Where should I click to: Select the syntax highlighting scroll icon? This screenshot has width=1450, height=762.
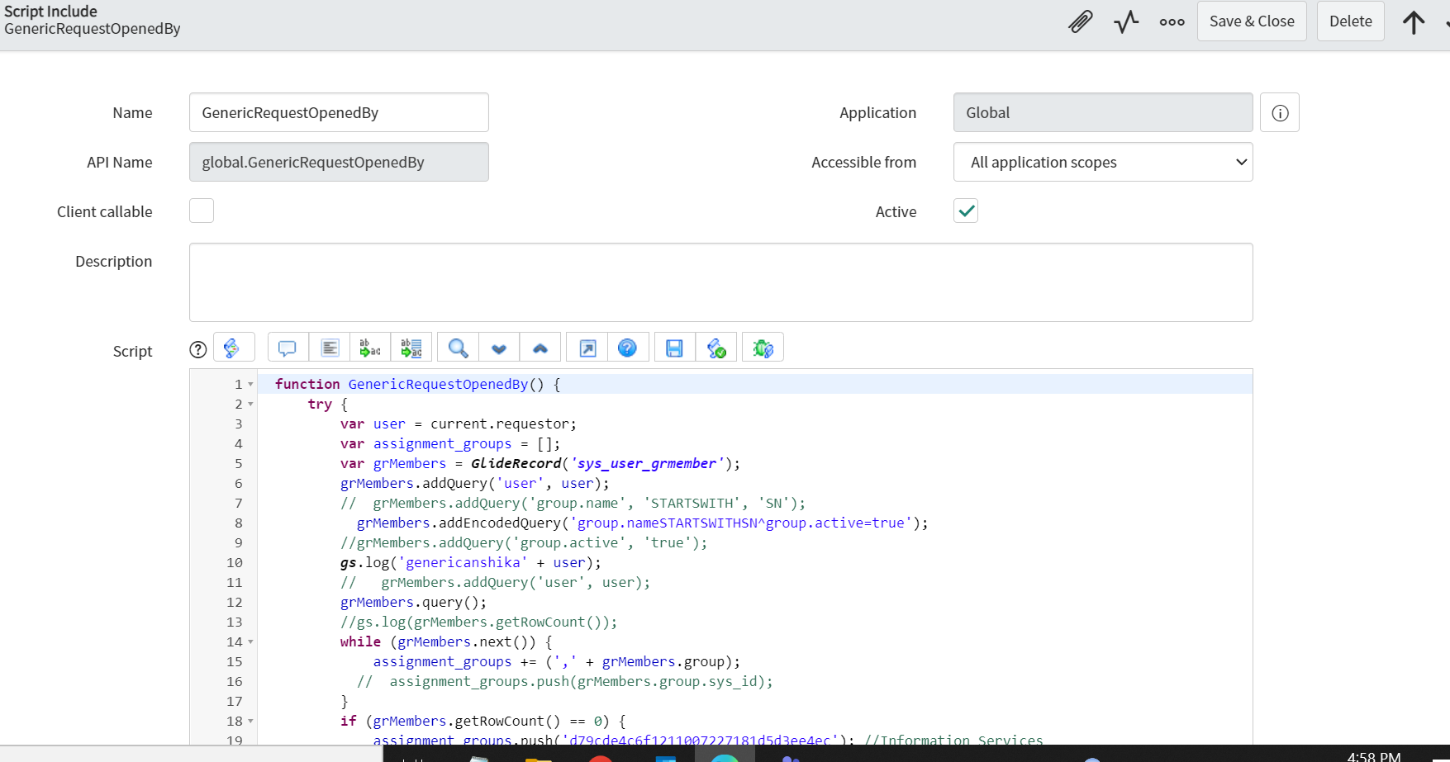tap(234, 347)
